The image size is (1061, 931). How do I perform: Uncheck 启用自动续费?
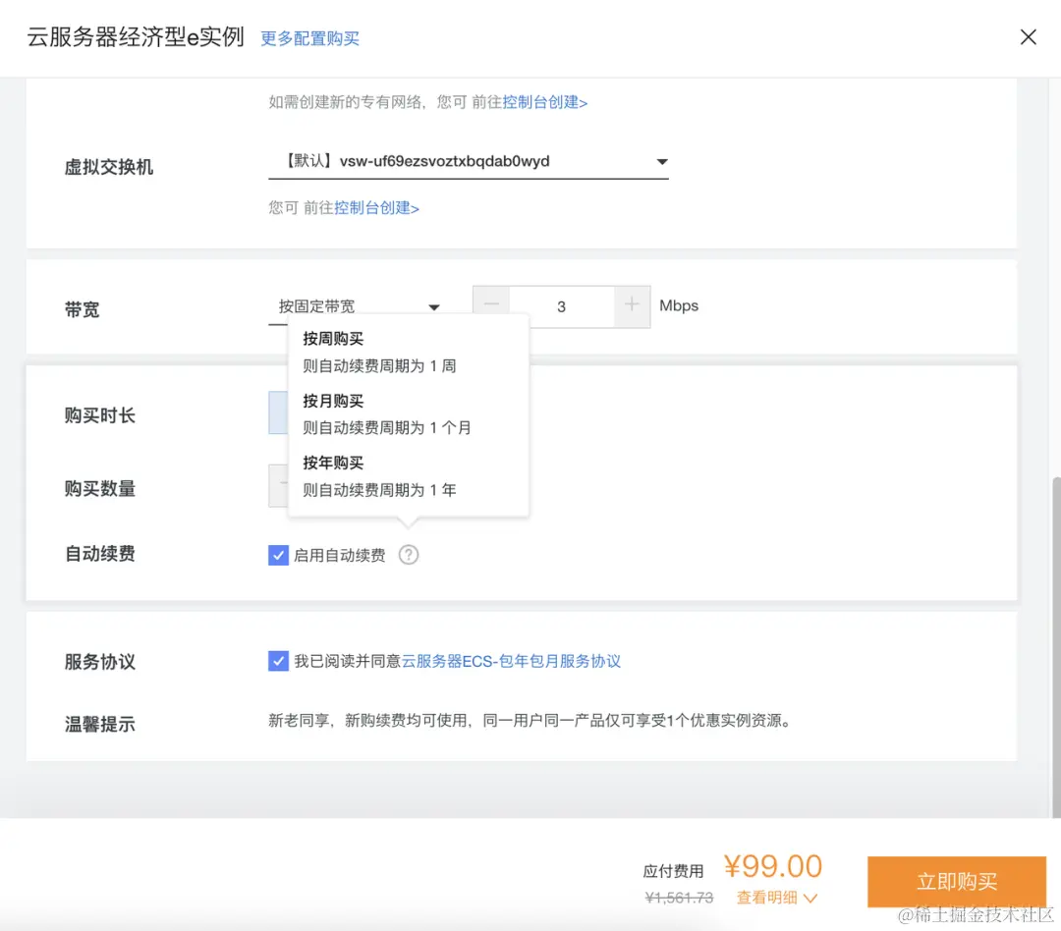[x=278, y=554]
